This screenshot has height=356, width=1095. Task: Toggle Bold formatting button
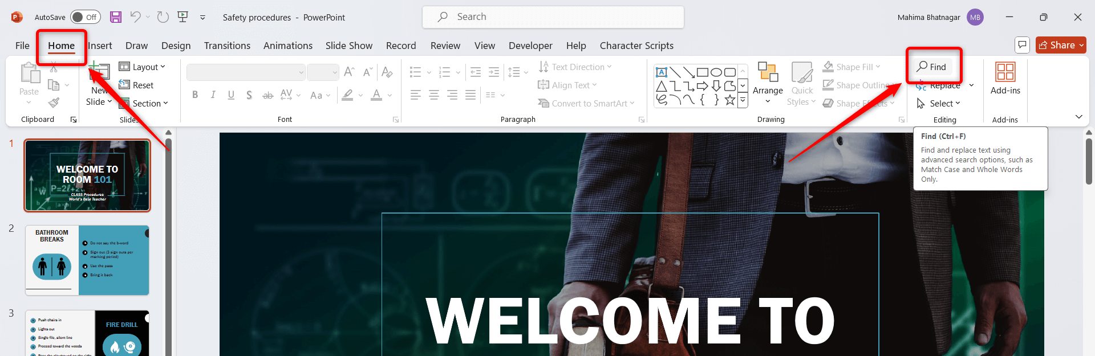click(195, 95)
